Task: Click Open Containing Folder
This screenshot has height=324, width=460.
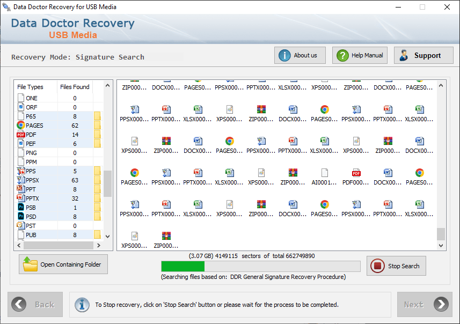Action: (x=63, y=264)
